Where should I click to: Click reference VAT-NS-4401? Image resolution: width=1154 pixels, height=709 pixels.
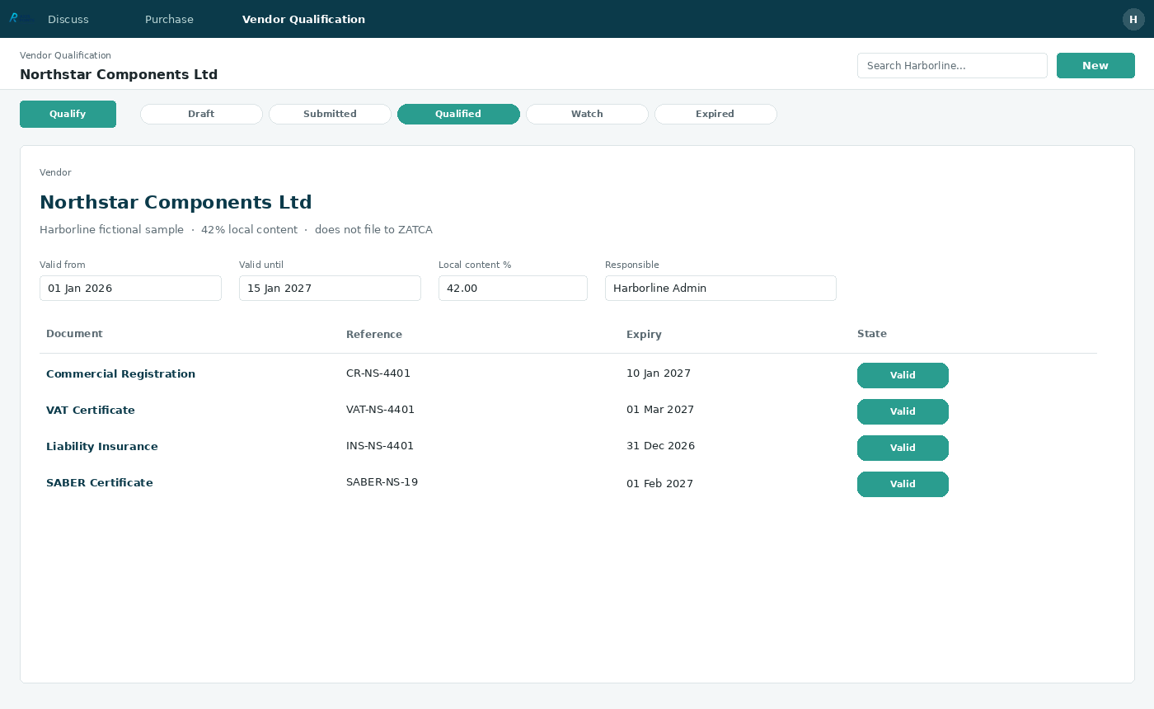coord(380,410)
